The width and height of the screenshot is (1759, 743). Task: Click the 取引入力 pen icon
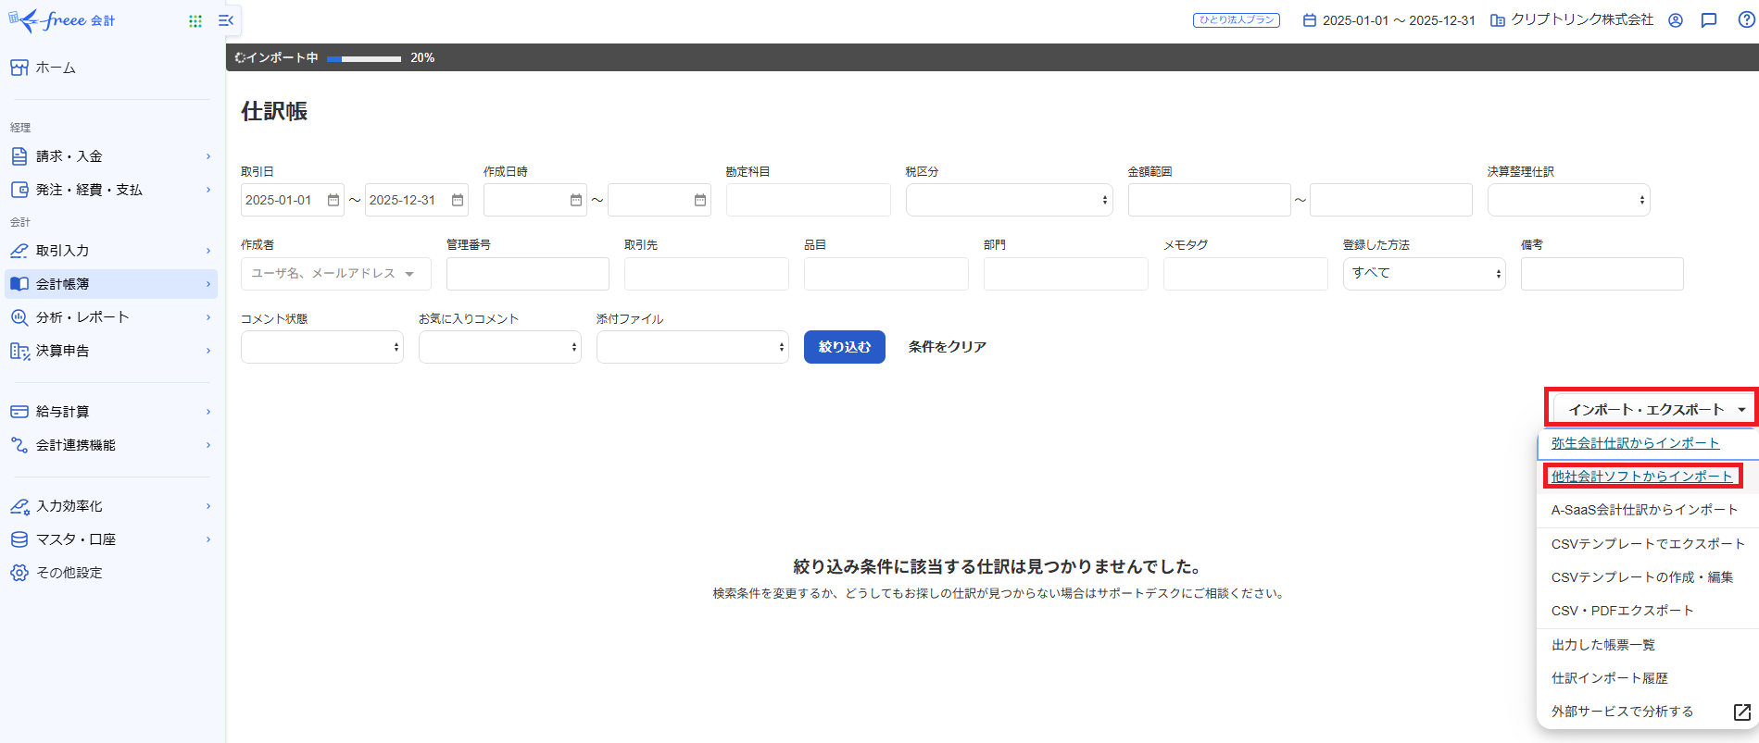(19, 251)
